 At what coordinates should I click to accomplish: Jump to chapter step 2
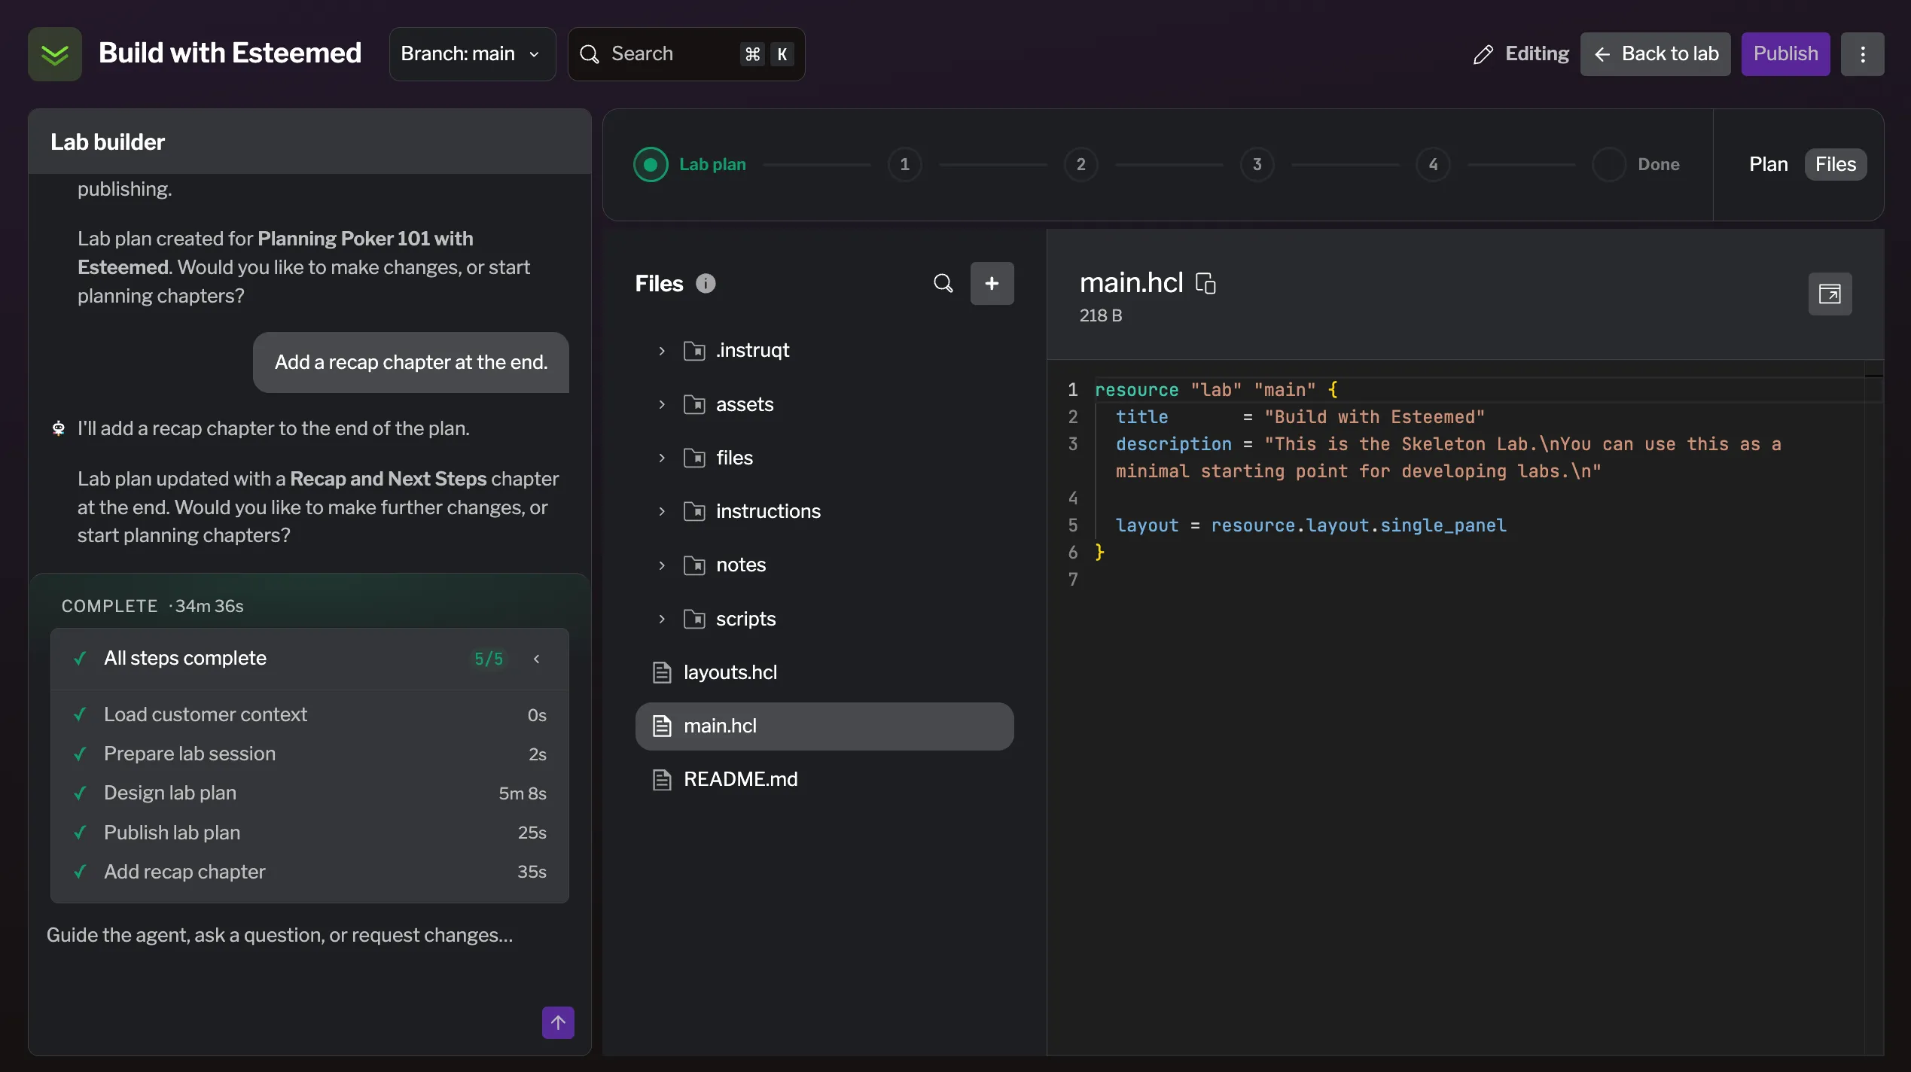coord(1080,164)
